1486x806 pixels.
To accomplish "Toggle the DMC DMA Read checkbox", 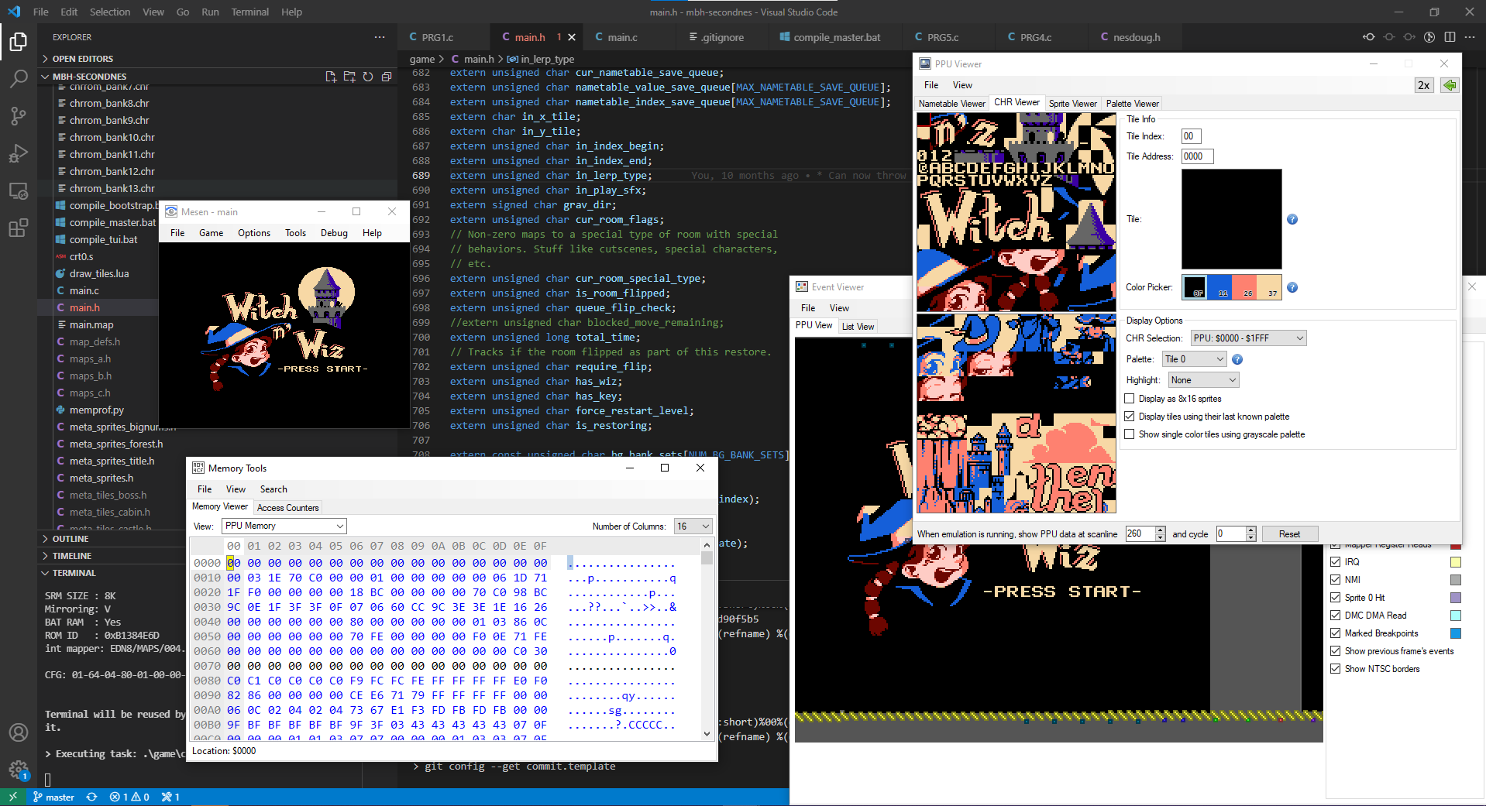I will tap(1335, 616).
